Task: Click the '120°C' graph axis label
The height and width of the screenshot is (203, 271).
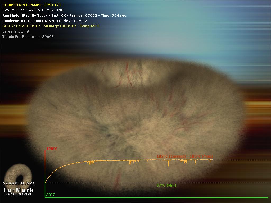Action: point(52,149)
